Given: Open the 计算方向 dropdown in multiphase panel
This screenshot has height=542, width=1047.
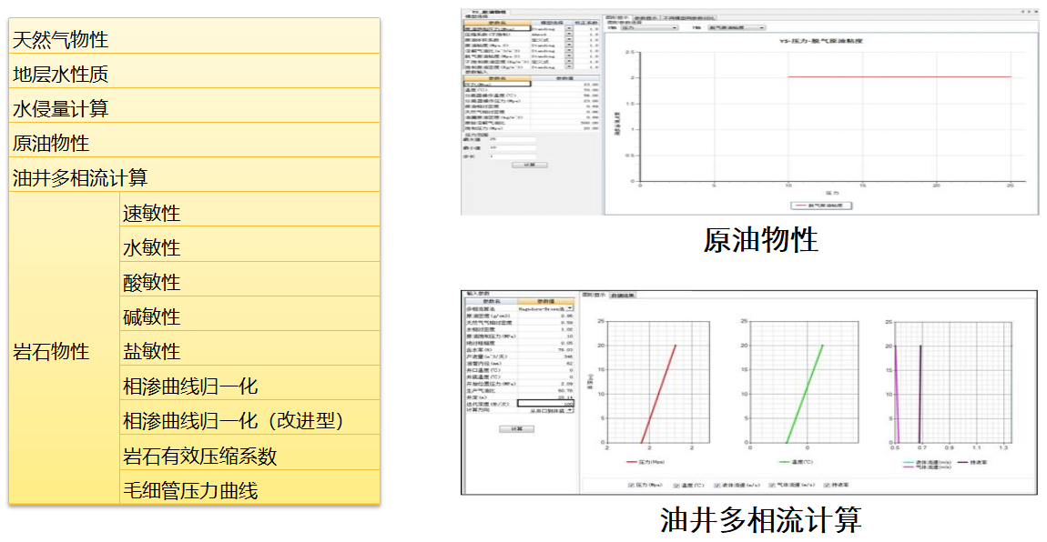Looking at the screenshot, I should coord(571,410).
